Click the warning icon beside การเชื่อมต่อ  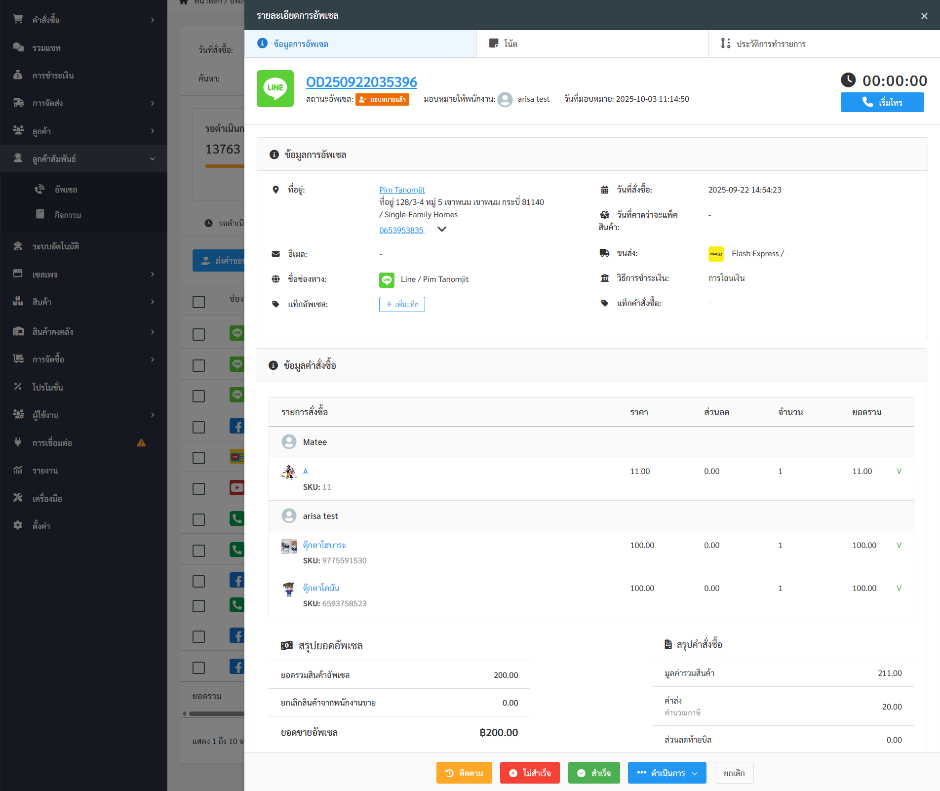point(141,443)
